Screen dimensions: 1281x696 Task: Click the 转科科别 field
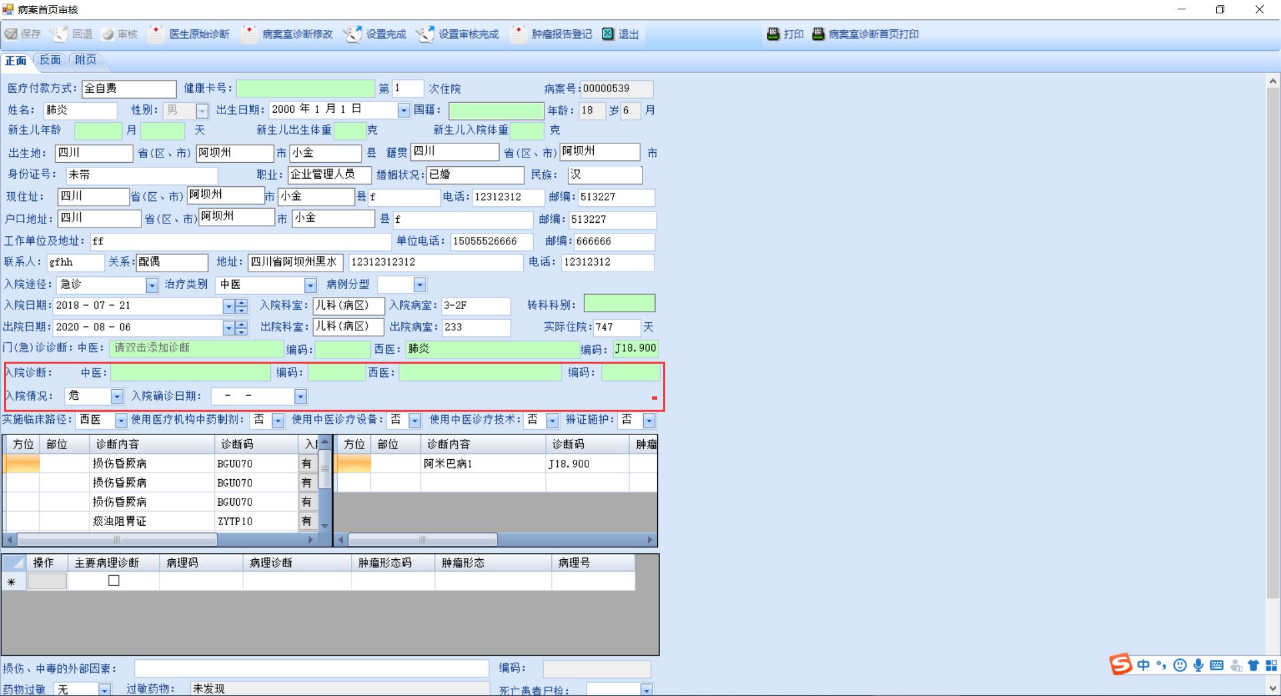(x=619, y=304)
